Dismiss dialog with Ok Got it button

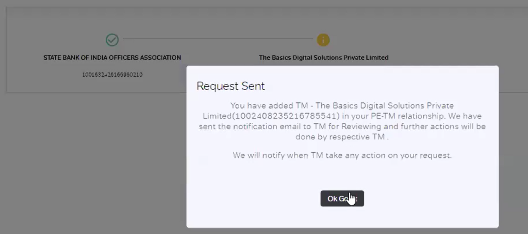tap(342, 199)
